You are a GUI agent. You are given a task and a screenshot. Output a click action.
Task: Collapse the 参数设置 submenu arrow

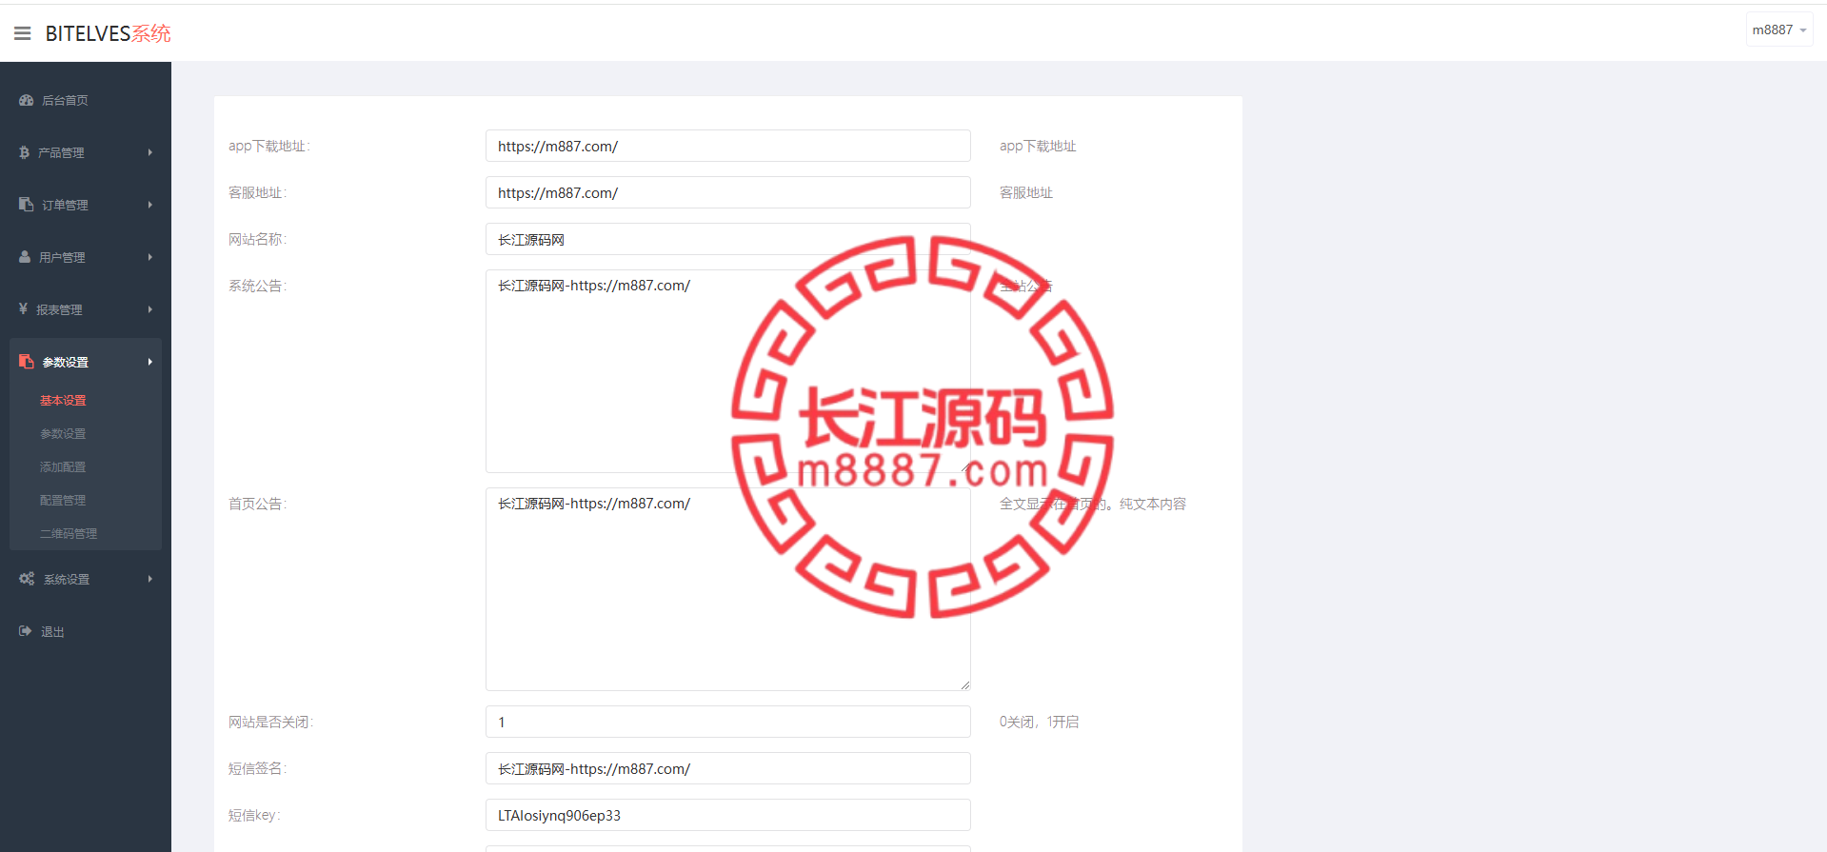click(x=149, y=362)
